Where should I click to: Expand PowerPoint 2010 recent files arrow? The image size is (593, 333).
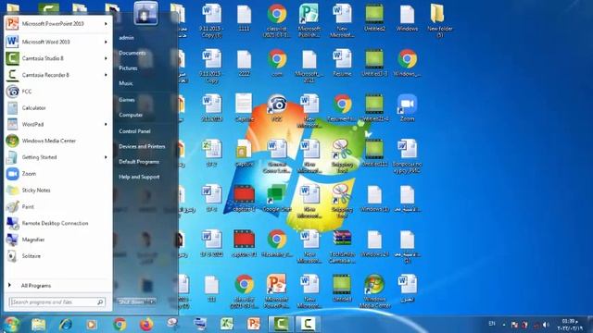(x=106, y=24)
